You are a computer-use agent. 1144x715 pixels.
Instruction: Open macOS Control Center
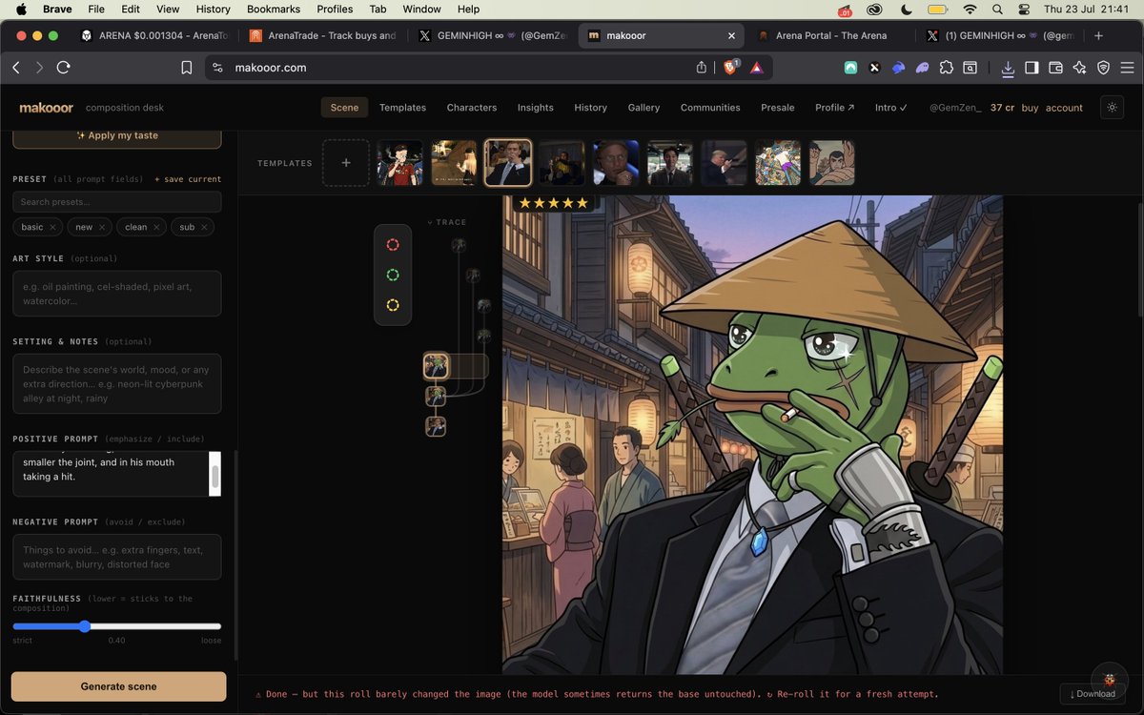coord(1024,9)
